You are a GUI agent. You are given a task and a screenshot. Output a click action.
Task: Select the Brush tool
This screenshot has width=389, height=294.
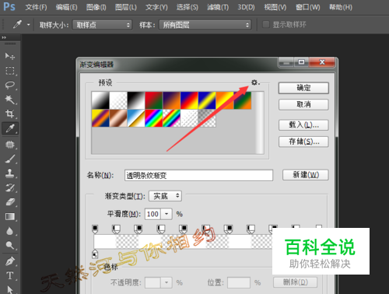(x=10, y=159)
